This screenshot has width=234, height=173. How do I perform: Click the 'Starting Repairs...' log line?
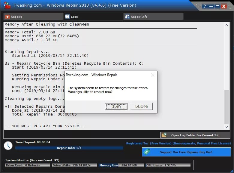(x=27, y=52)
